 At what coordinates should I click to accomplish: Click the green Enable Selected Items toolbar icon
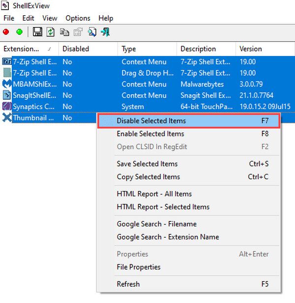[19, 32]
